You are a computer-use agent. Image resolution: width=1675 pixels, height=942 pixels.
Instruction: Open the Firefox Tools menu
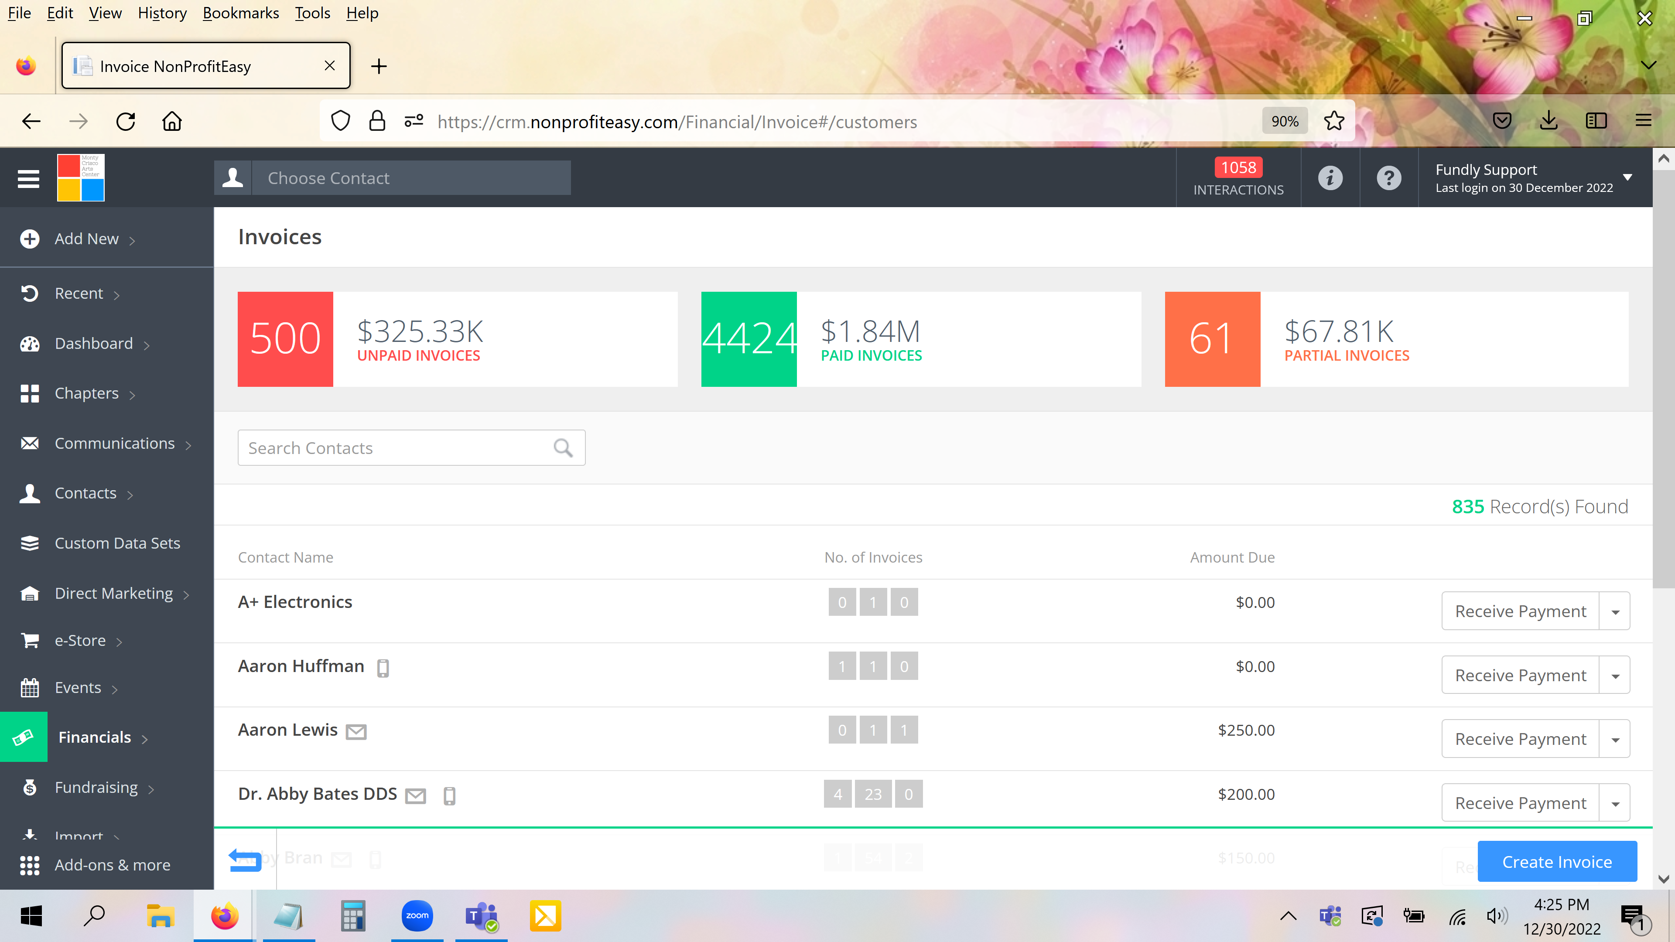[x=312, y=13]
